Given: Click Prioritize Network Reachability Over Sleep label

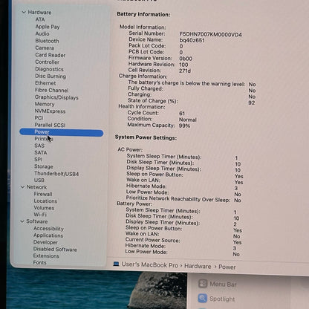Looking at the screenshot, I should [178, 199].
